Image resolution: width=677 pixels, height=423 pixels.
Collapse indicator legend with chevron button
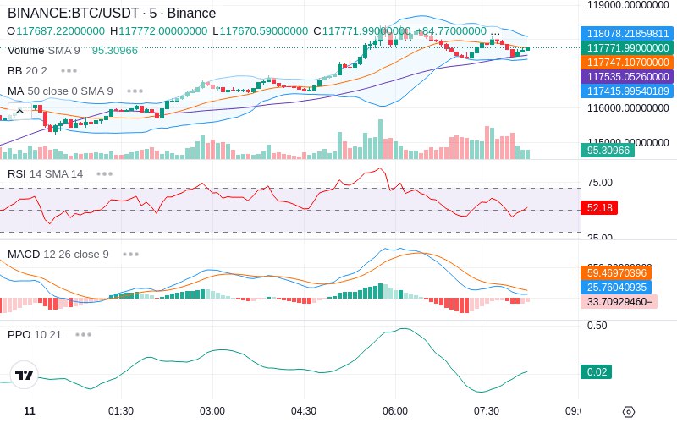coord(19,112)
